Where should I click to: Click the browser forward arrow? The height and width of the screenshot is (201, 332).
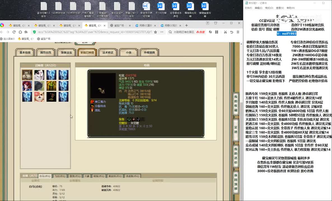[8, 32]
